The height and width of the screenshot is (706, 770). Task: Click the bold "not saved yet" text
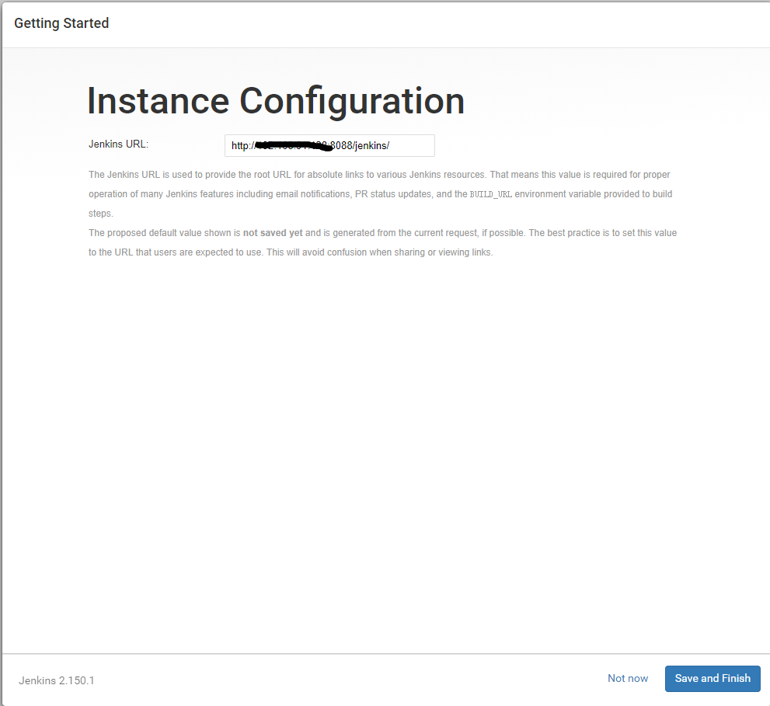273,233
